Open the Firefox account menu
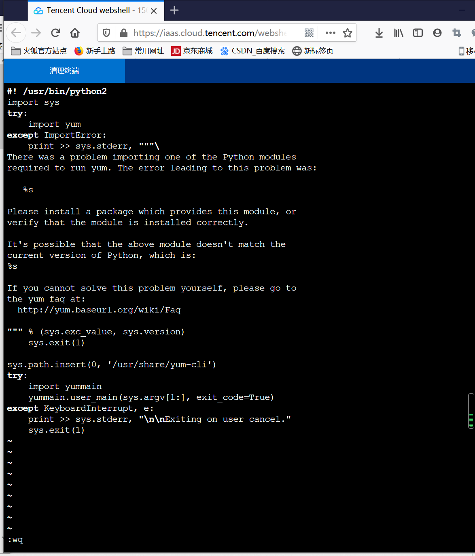This screenshot has width=475, height=556. coord(437,33)
